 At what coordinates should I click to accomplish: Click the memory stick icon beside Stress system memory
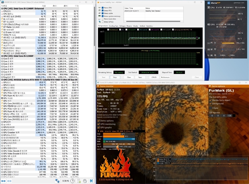pyautogui.click(x=100, y=16)
